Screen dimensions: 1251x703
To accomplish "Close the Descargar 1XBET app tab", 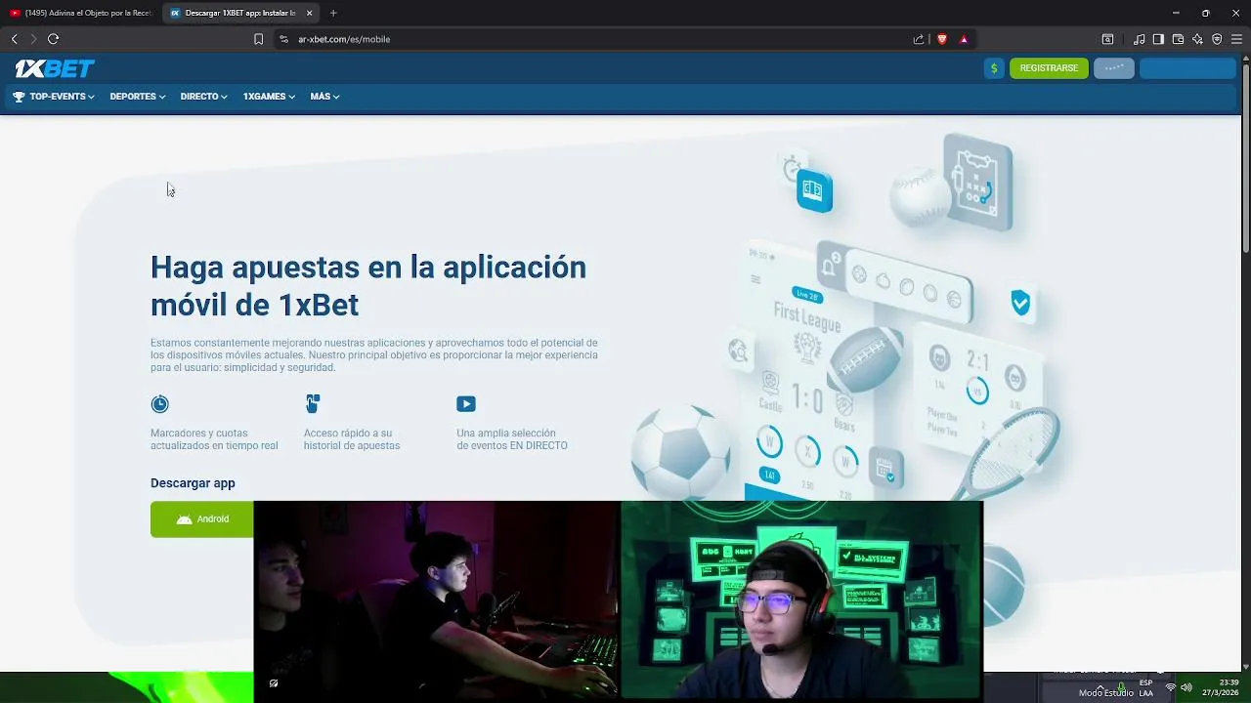I will pyautogui.click(x=310, y=13).
